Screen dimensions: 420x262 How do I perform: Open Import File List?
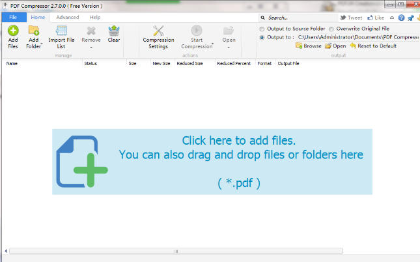point(61,30)
